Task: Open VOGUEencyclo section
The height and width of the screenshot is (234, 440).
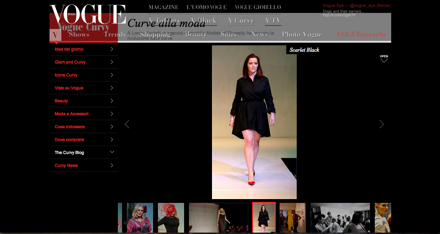Action: coord(361,35)
